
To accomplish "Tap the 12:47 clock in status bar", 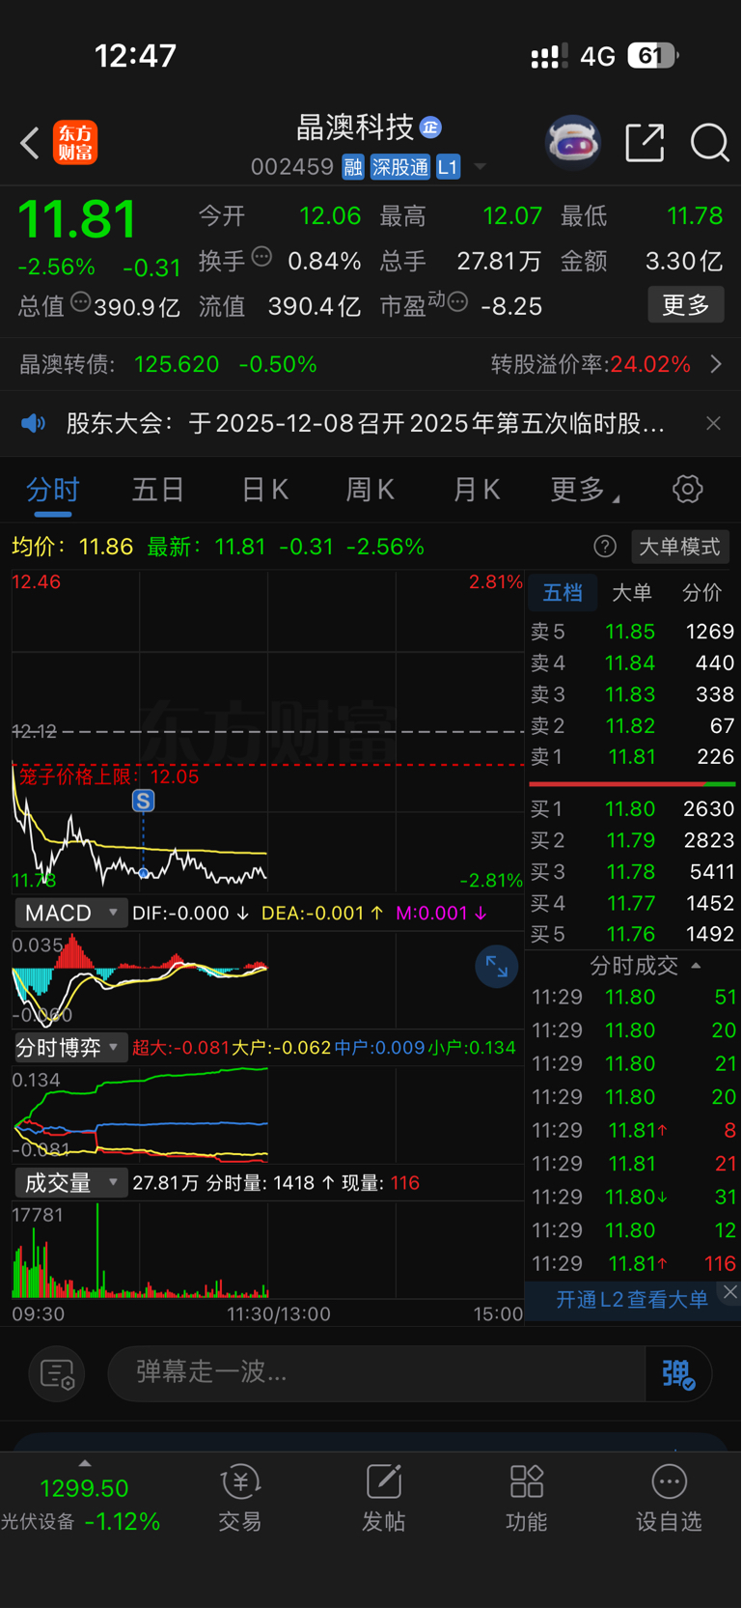I will 135,56.
